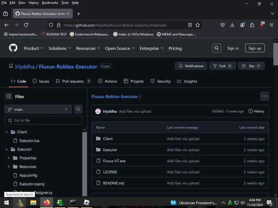The width and height of the screenshot is (278, 208).
Task: Close the Fluxus-Roblox-Executor browser tab
Action: 68,14
